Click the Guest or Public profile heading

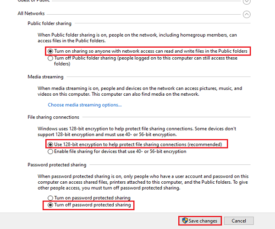click(33, 1)
